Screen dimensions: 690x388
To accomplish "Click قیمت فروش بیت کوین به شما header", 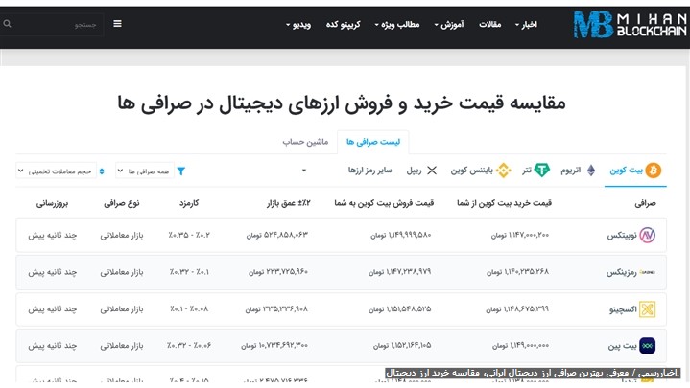I will point(384,203).
